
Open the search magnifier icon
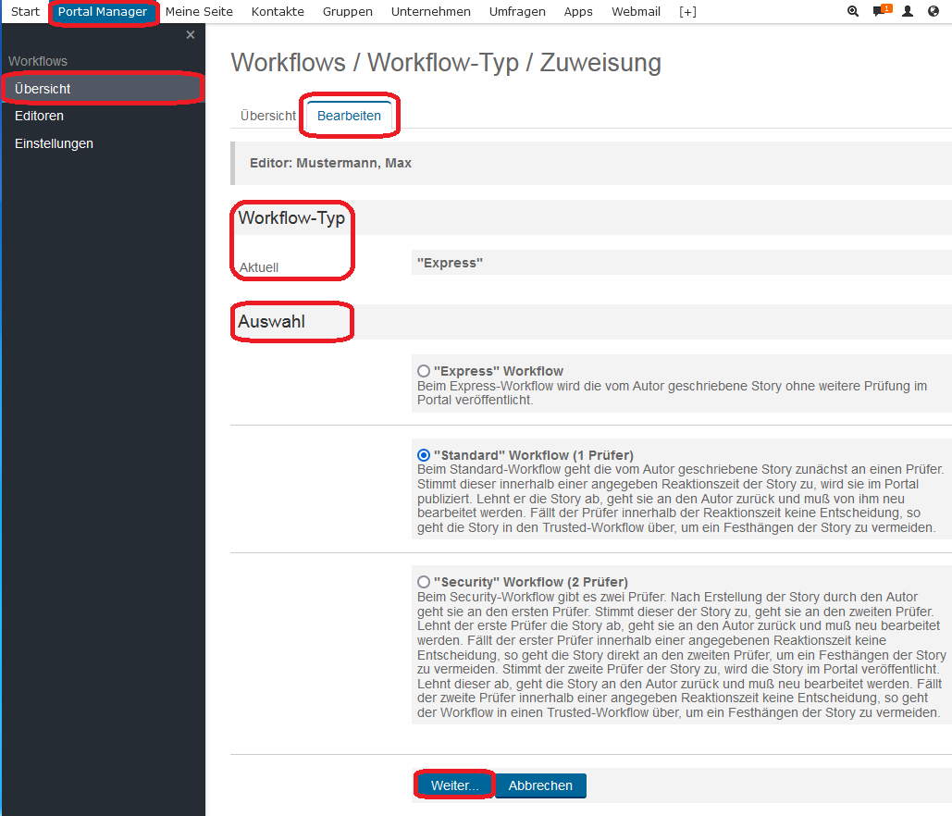852,11
